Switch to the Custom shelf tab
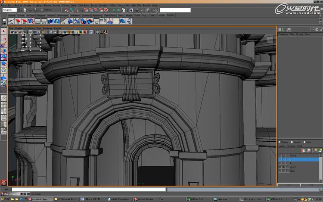This screenshot has height=202, width=323. pos(171,15)
